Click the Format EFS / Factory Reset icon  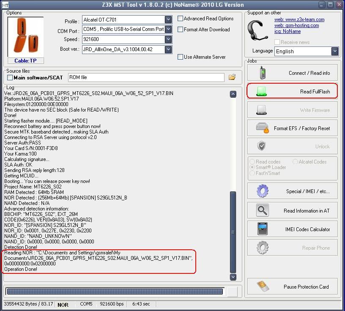262,128
